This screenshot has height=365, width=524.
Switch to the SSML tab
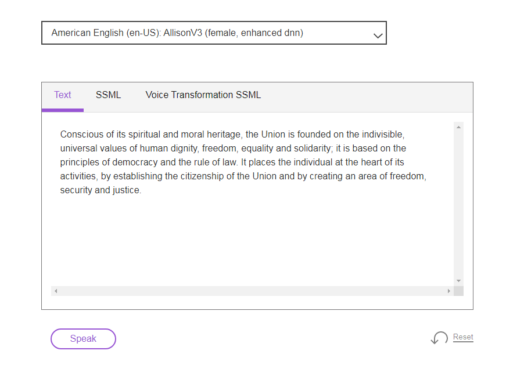point(108,95)
